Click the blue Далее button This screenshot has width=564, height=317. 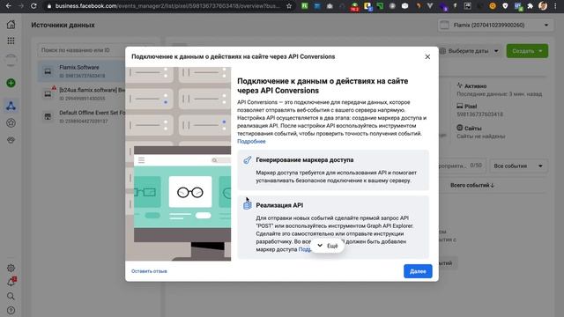418,271
